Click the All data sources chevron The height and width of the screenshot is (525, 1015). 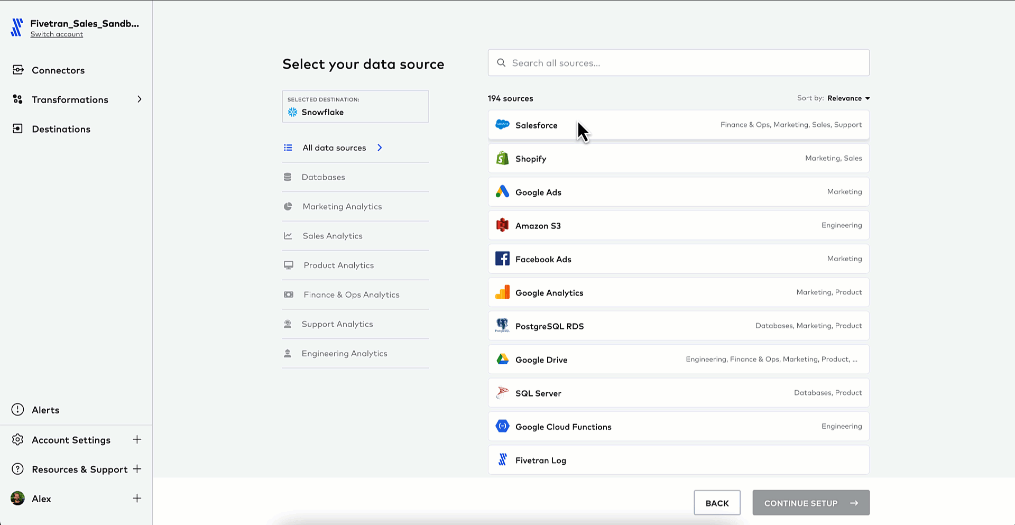[380, 148]
